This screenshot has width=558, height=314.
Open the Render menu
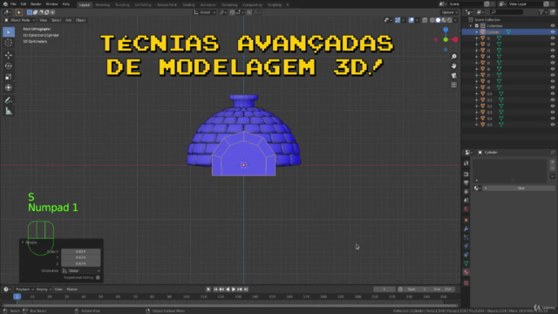[36, 4]
